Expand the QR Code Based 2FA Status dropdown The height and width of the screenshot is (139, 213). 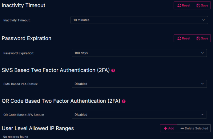click(139, 115)
